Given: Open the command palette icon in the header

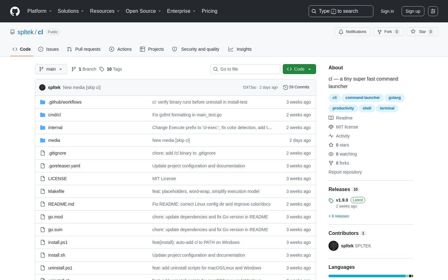Looking at the screenshot, I should 433,11.
